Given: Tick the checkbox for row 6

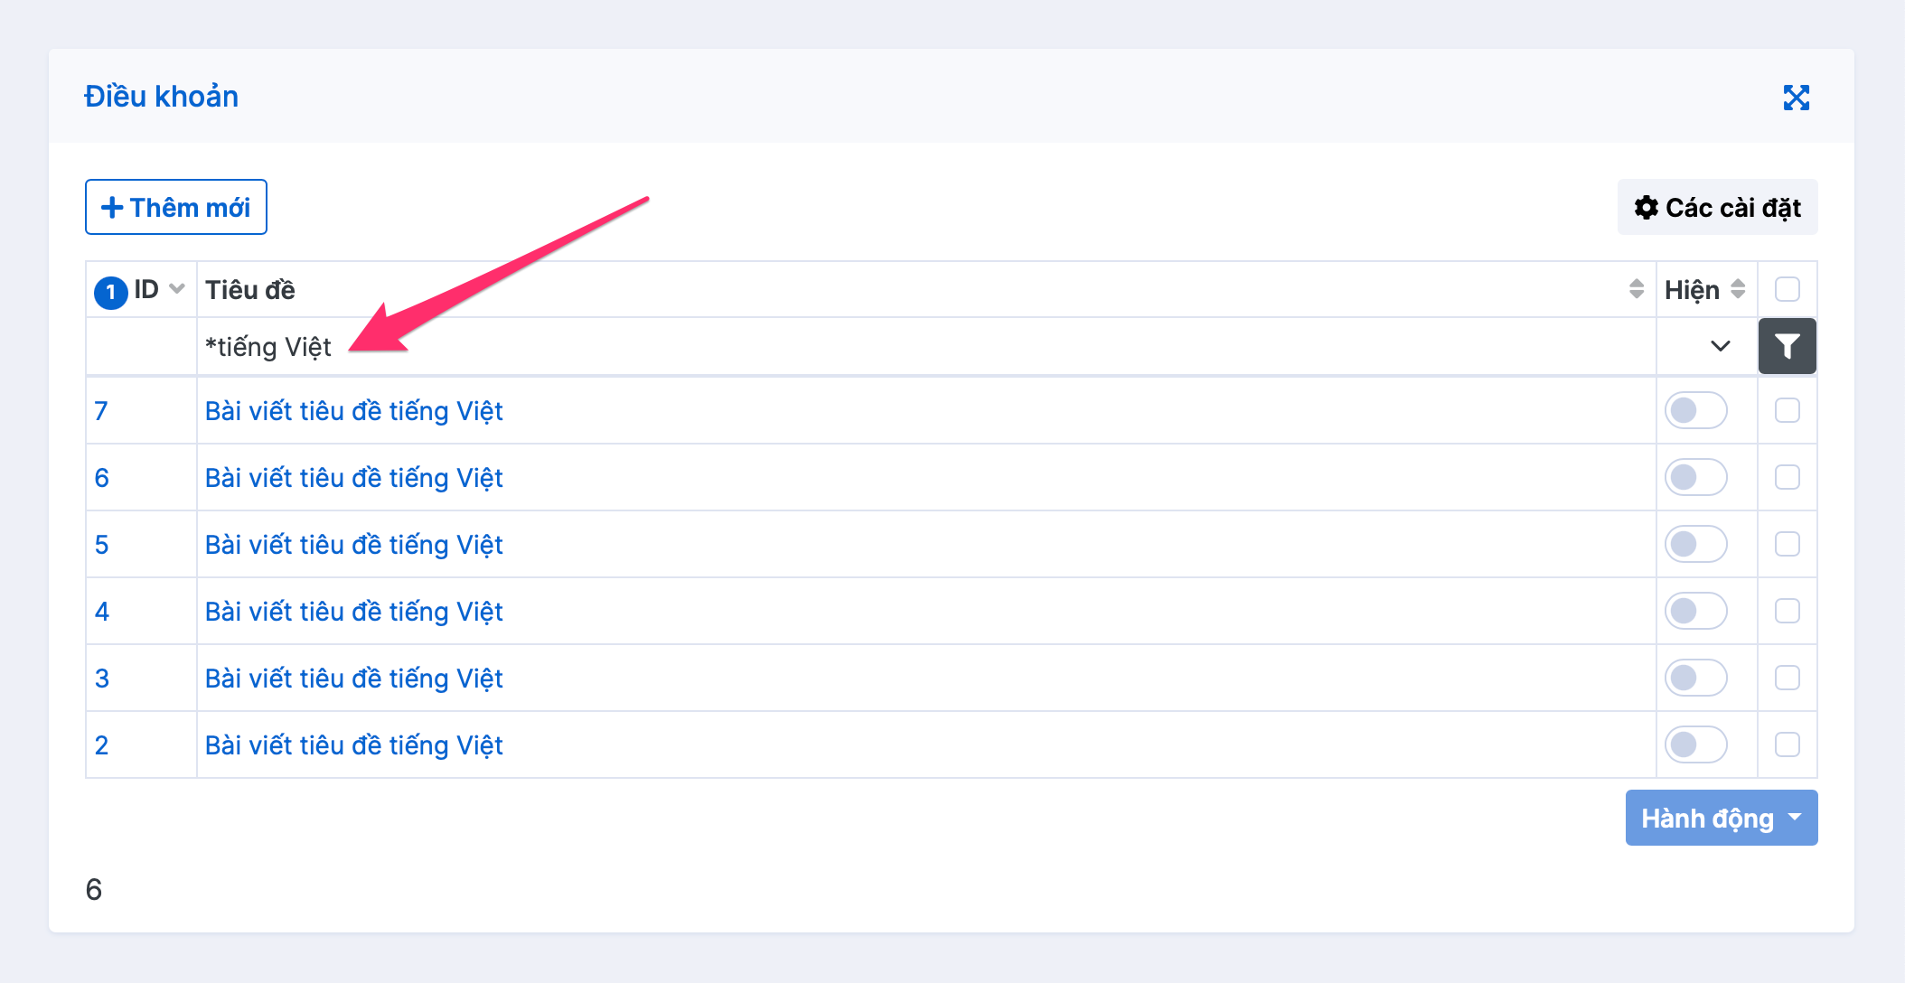Looking at the screenshot, I should [x=1787, y=478].
